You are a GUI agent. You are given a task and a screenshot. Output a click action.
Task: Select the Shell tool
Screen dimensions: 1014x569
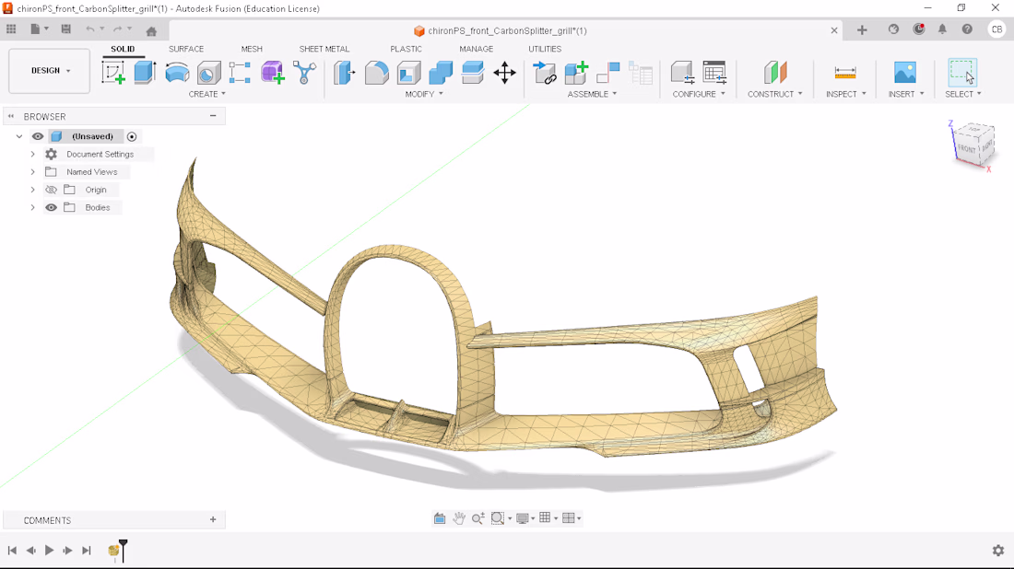coord(408,73)
